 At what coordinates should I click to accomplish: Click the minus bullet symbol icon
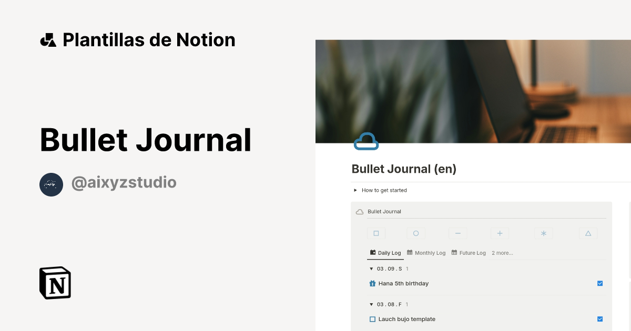pos(457,233)
